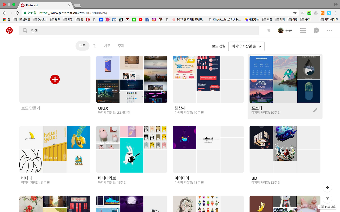Image resolution: width=340 pixels, height=212 pixels.
Task: Click the three-dot options icon
Action: coord(329,30)
